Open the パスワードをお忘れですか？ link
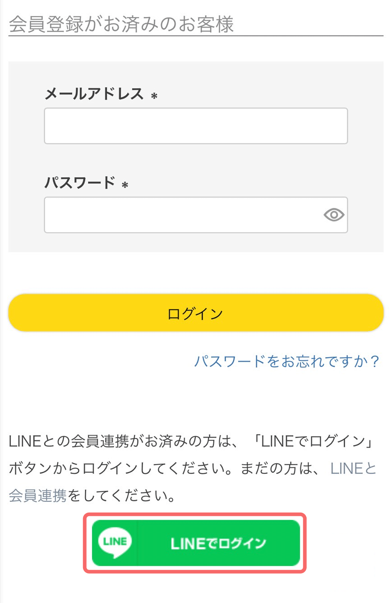The height and width of the screenshot is (603, 392). [x=287, y=361]
